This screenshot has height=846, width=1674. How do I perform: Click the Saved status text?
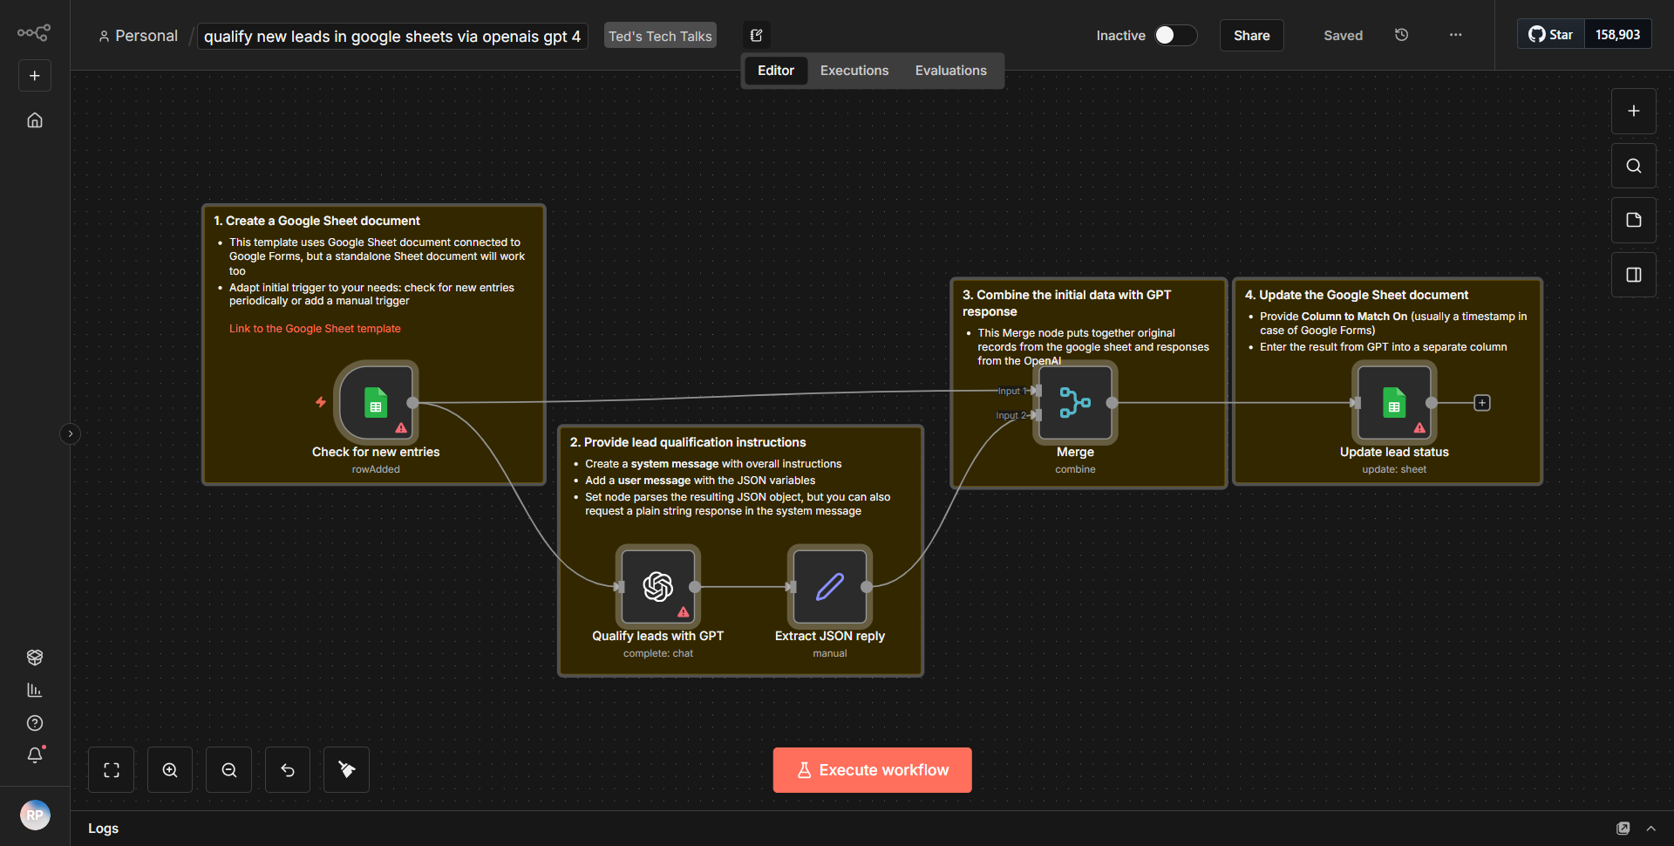click(1343, 36)
